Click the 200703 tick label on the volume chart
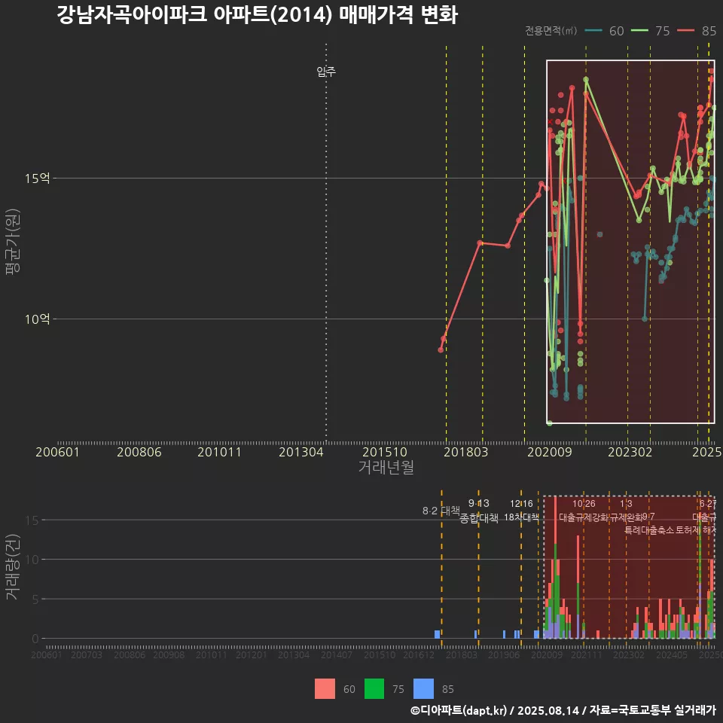This screenshot has width=723, height=723. click(x=87, y=654)
